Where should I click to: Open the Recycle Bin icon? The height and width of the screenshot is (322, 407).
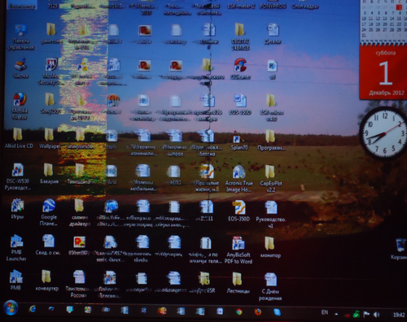(x=400, y=249)
